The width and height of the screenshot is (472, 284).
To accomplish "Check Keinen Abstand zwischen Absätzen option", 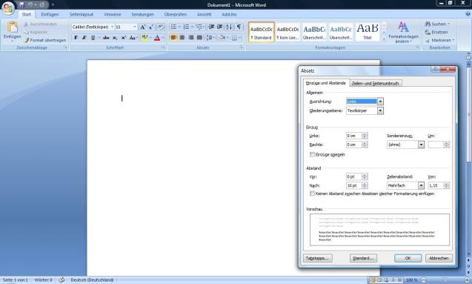I will [x=312, y=194].
